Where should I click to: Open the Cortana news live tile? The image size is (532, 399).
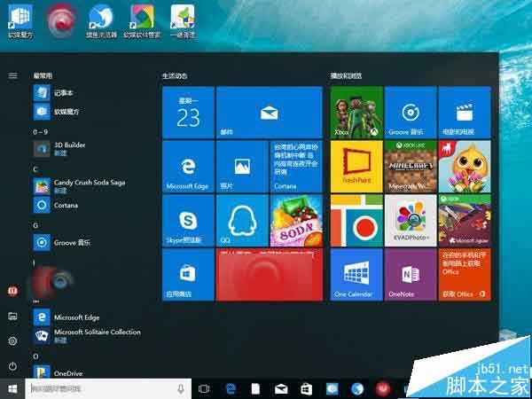tap(296, 167)
